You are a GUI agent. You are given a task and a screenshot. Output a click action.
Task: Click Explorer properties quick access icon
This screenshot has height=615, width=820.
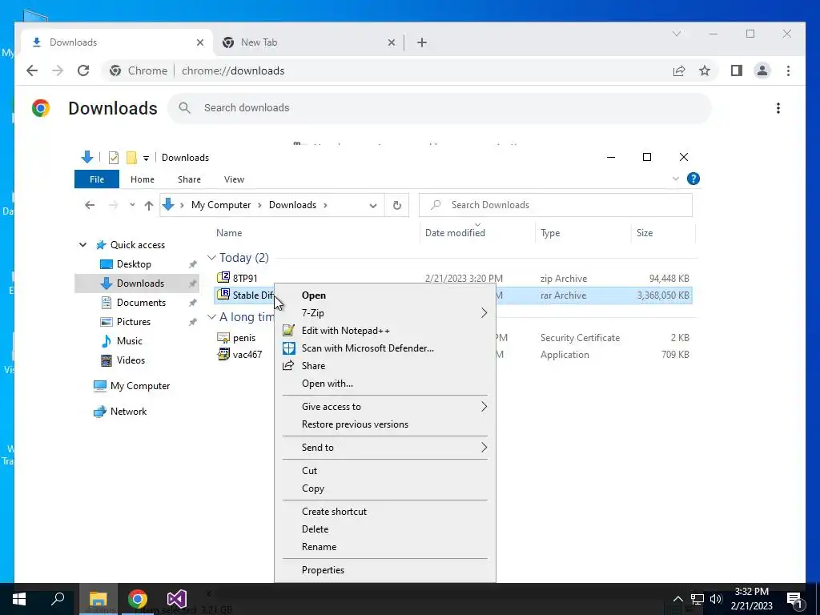point(114,158)
